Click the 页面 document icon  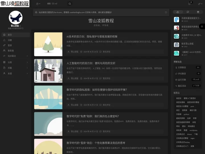[x=4, y=68]
